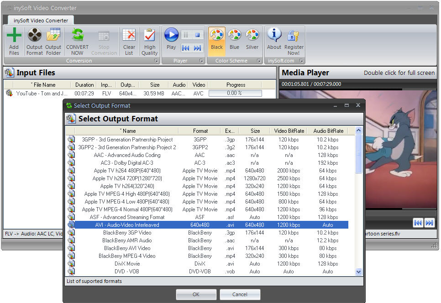
Task: Click the DivX Movie row icon
Action: pos(71,263)
